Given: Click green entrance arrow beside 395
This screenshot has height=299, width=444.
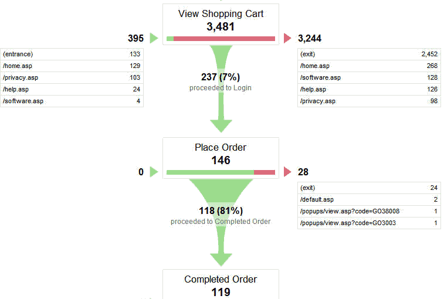Looking at the screenshot, I should coord(154,39).
